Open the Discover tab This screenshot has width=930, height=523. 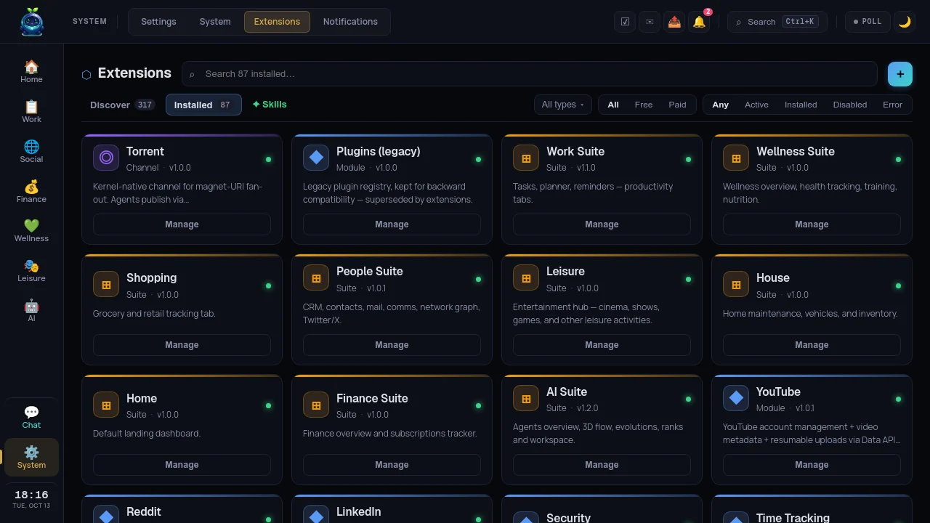tap(122, 105)
